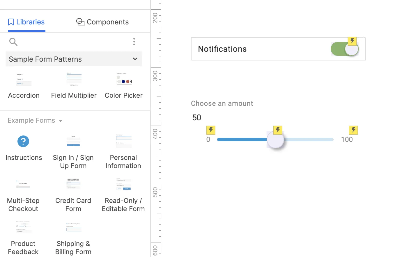Click the amount slider's round thumb
This screenshot has height=257, width=393.
pos(275,140)
